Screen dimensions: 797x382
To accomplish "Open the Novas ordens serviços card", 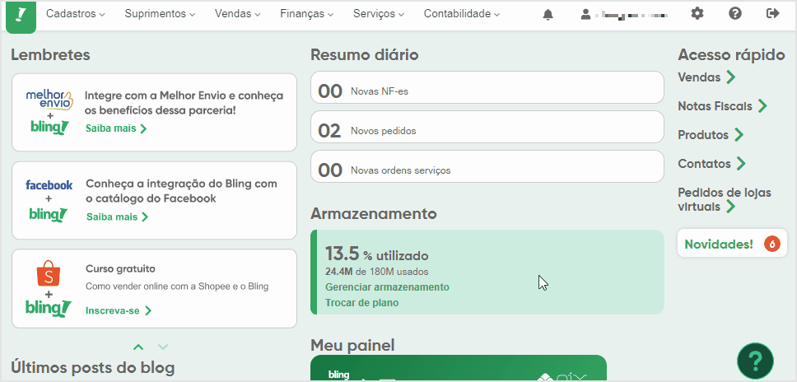I will click(487, 166).
